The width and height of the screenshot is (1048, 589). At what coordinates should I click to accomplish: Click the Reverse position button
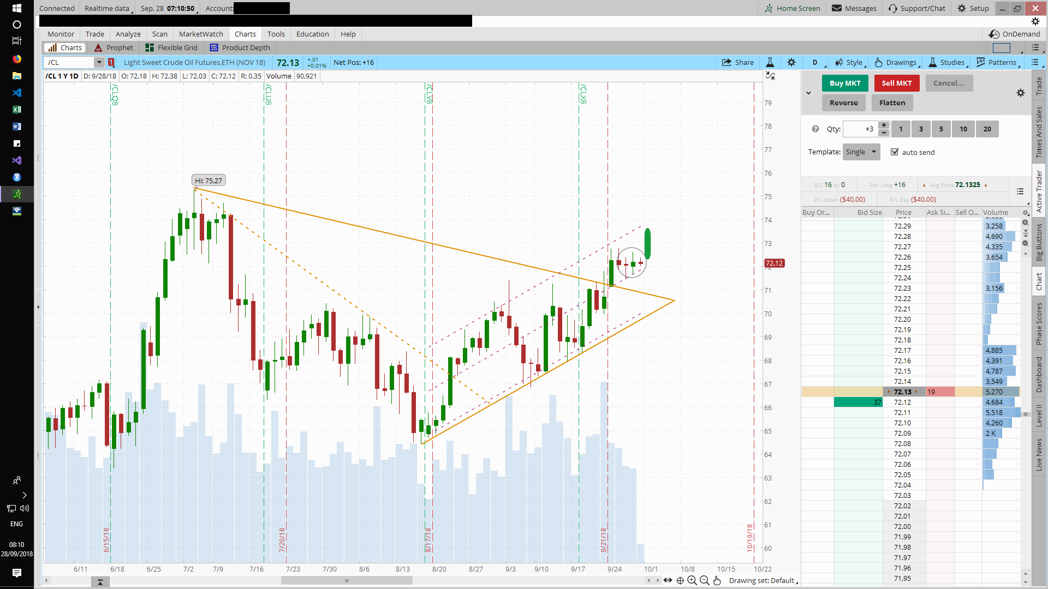point(844,103)
